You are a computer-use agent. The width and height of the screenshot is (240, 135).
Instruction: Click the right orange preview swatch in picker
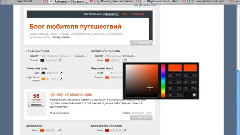tap(190, 68)
